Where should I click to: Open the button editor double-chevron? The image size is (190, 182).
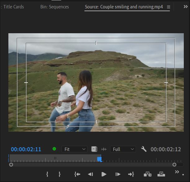177,172
